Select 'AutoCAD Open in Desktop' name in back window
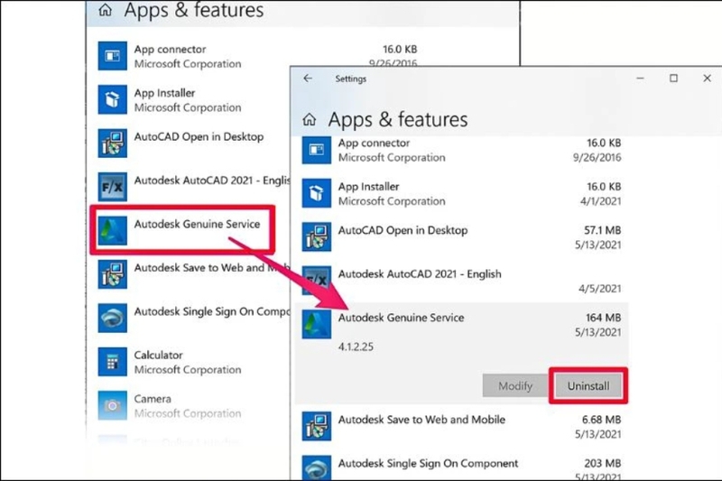This screenshot has width=722, height=481. click(x=199, y=136)
